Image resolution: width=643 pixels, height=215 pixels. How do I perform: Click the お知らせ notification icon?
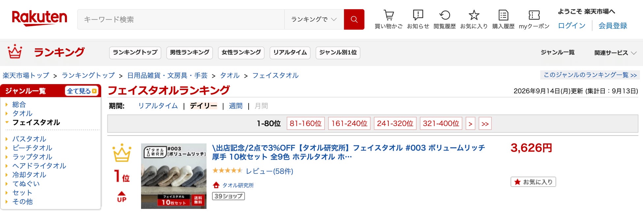coord(418,15)
